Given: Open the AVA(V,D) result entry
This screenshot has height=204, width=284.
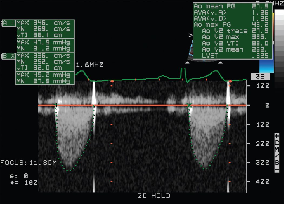Looking at the screenshot, I should 231,18.
